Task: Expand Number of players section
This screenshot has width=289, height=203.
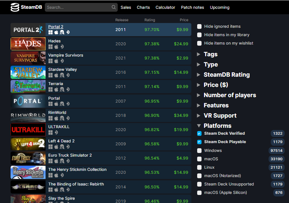Action: (x=227, y=95)
